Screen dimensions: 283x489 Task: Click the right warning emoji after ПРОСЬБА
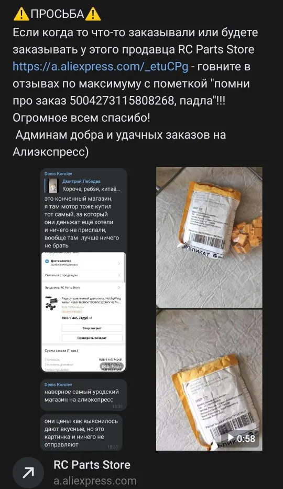coord(93,14)
